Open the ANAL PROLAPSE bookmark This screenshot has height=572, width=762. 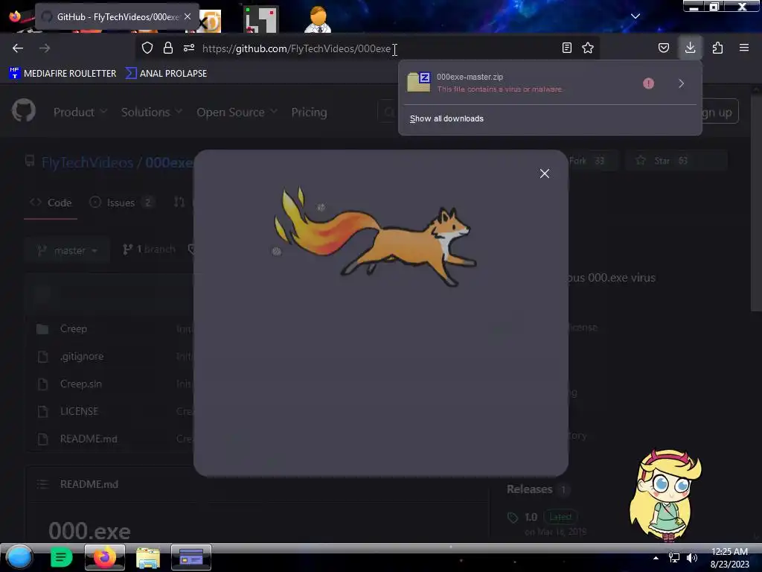tap(166, 74)
